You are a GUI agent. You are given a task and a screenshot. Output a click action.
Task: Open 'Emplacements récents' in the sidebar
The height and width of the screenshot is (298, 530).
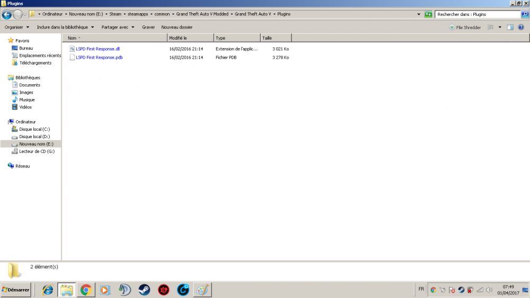click(x=40, y=56)
